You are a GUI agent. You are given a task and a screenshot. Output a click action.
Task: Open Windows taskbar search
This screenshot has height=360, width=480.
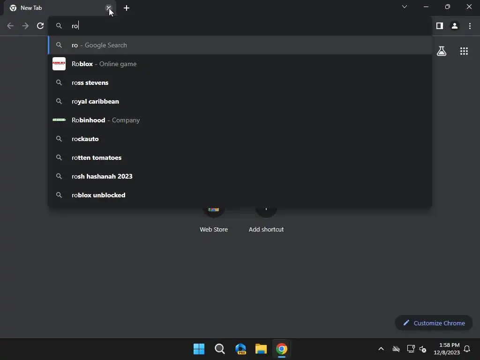click(x=219, y=349)
